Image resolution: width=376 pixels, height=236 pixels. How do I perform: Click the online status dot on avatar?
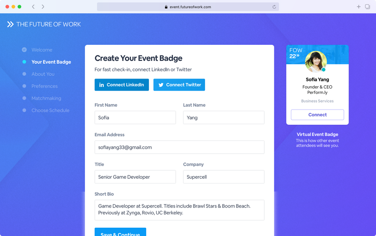(323, 70)
